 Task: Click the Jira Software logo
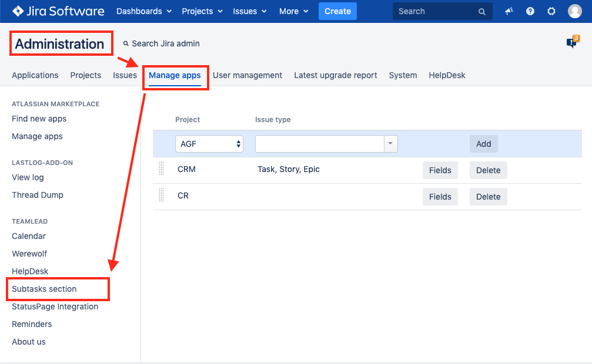point(58,11)
